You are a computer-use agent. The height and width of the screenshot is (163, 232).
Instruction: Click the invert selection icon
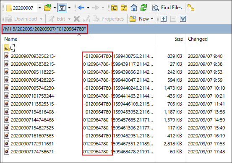click(183, 19)
